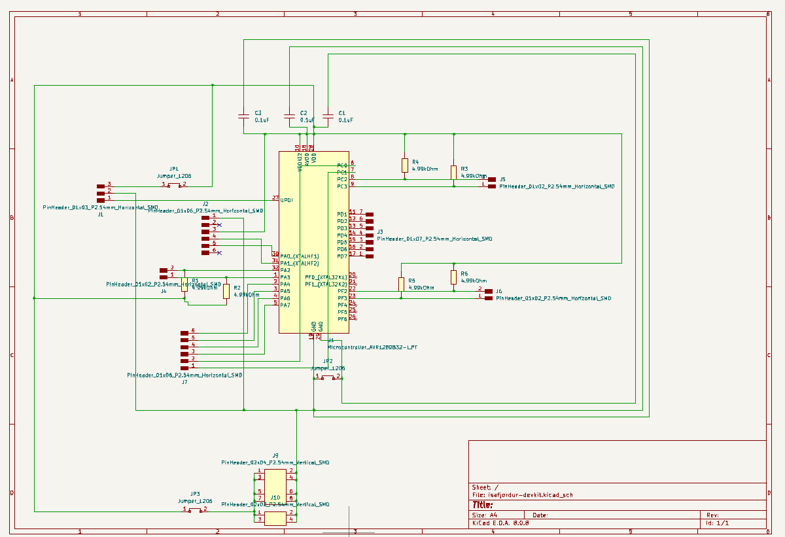The width and height of the screenshot is (785, 537).
Task: Click the J1 reference designator
Action: point(101,214)
